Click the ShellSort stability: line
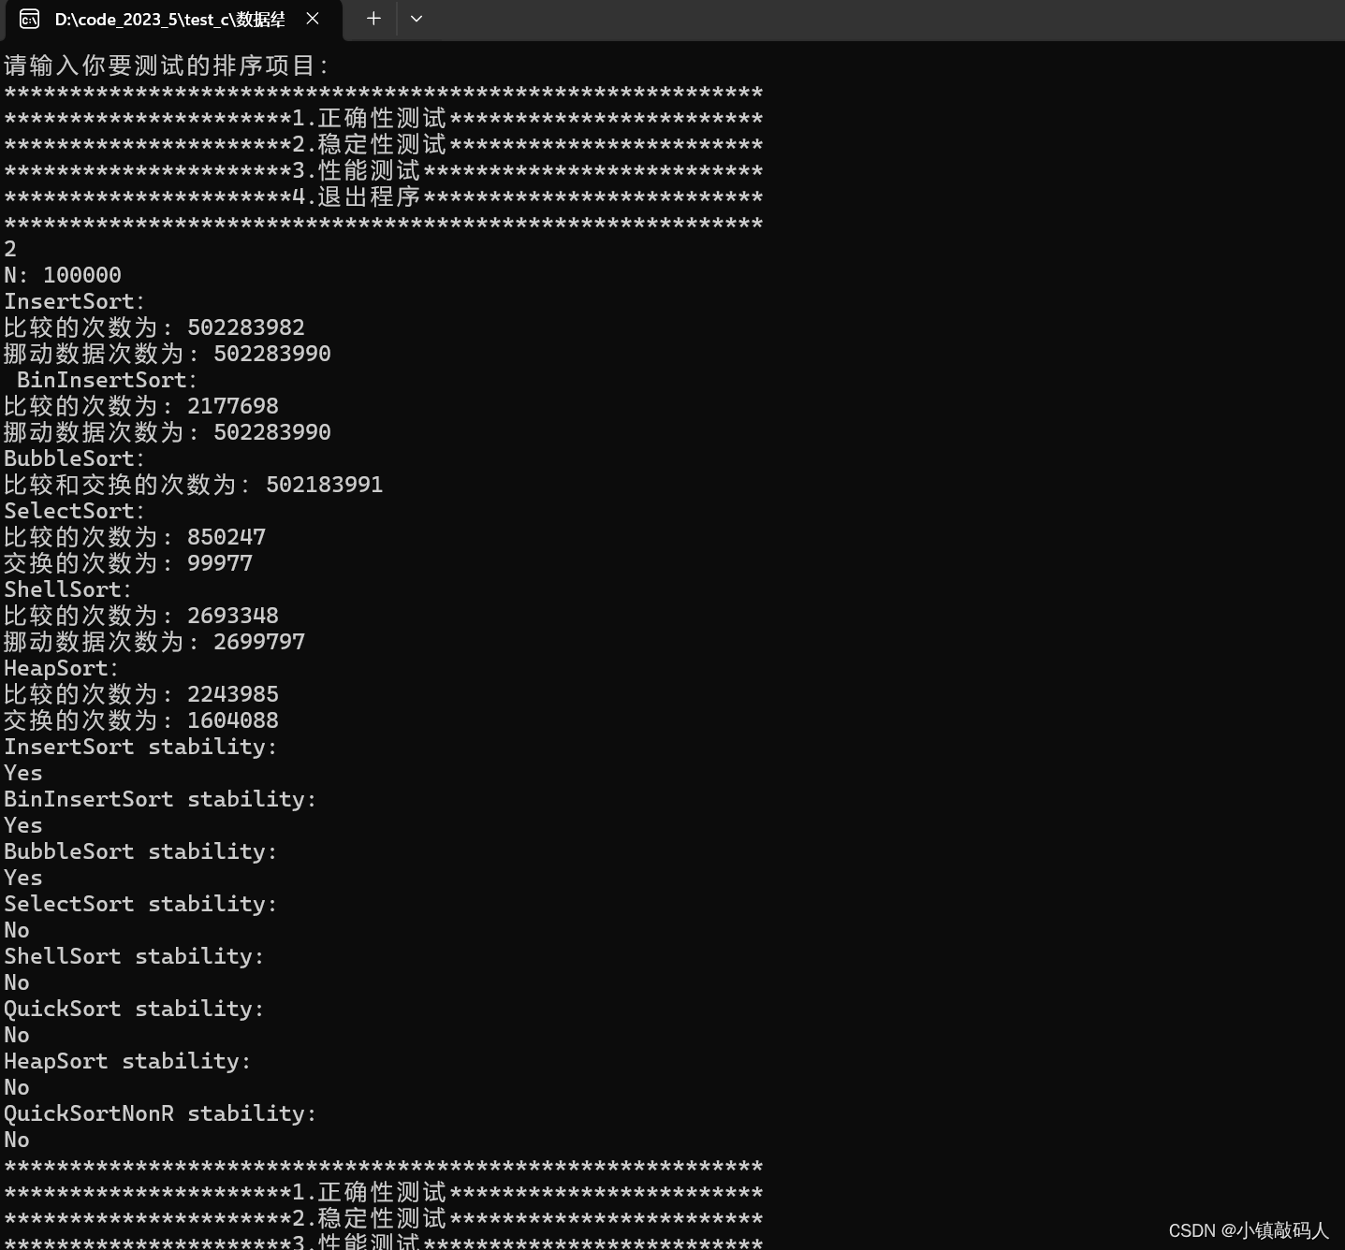The image size is (1345, 1250). (x=134, y=956)
